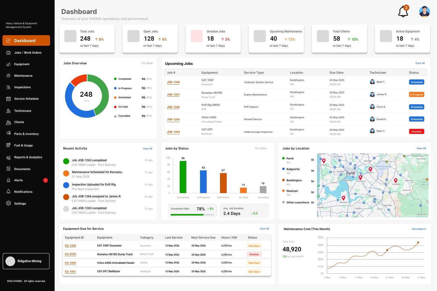This screenshot has height=291, width=437.
Task: Click the Completion Rate progress bar
Action: point(192,215)
